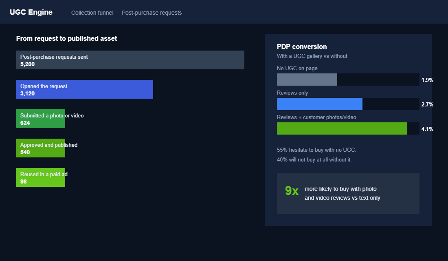Viewport: 448px width, 261px height.
Task: Select the Post-purchase requests sent bar
Action: pos(130,60)
